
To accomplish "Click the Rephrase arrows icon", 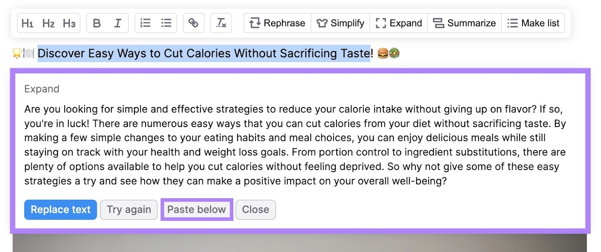I will pyautogui.click(x=255, y=23).
